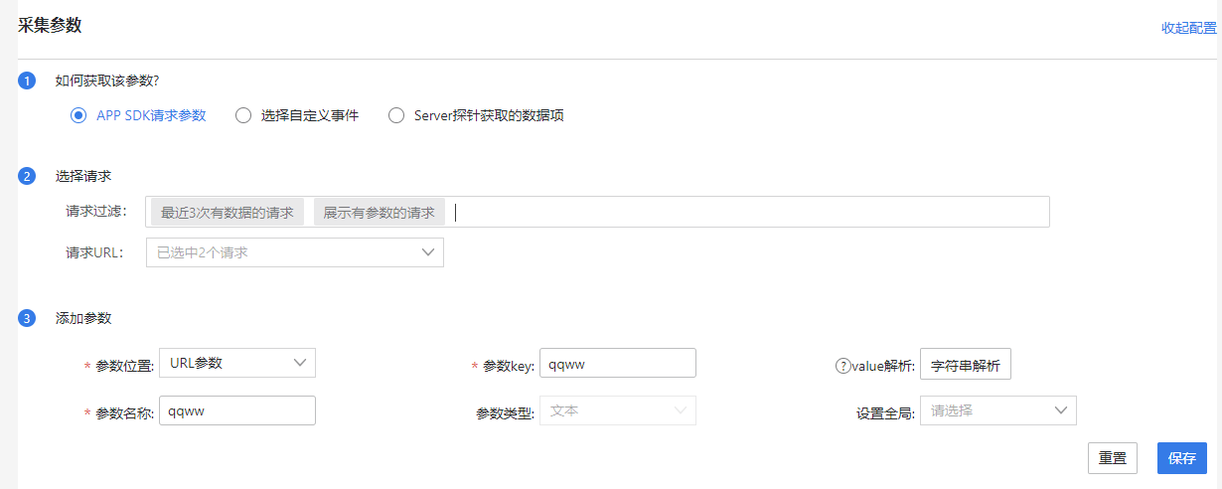Click the 最近3次有数据的请求 filter tag
This screenshot has height=489, width=1222.
[228, 213]
